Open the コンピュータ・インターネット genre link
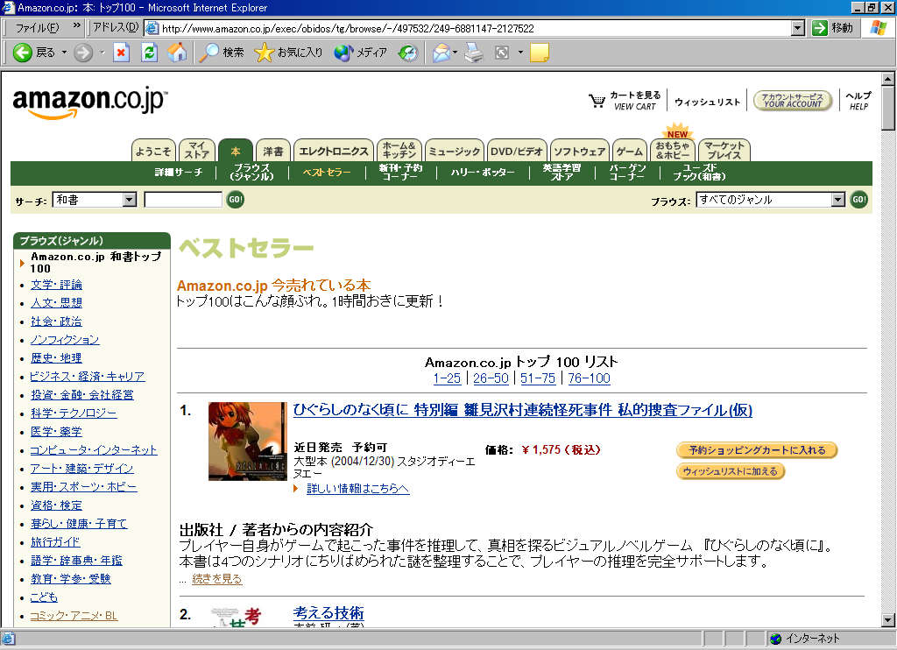The height and width of the screenshot is (650, 897). (x=93, y=449)
